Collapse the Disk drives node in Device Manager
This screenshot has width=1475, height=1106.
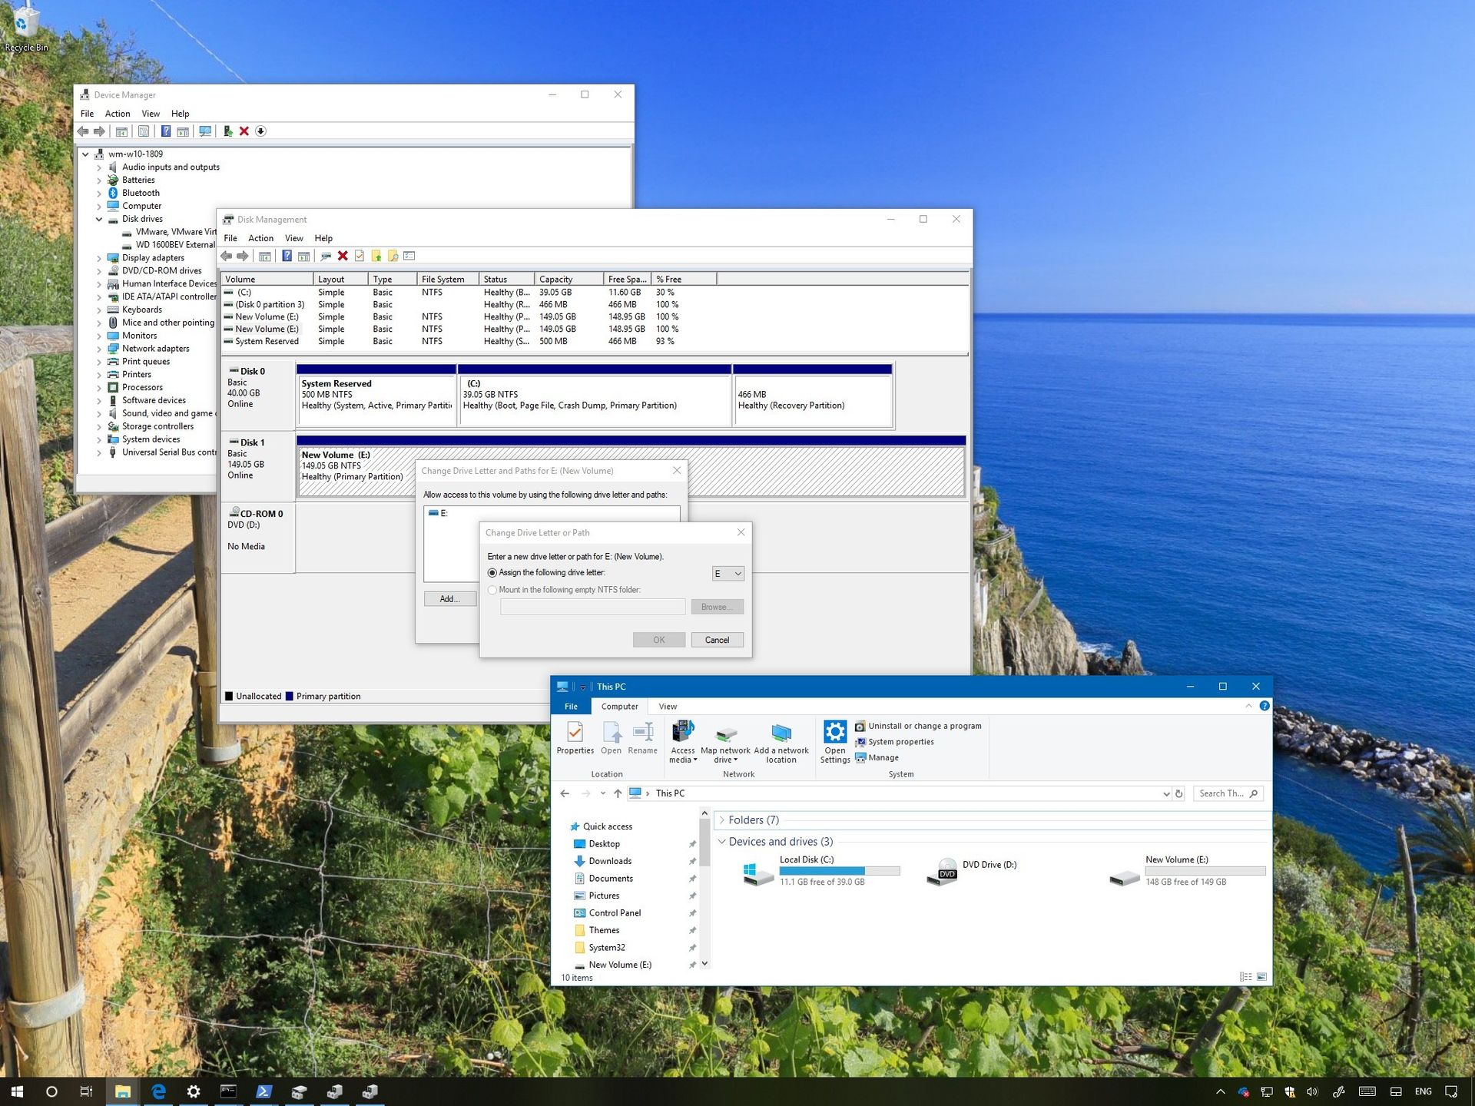coord(98,219)
